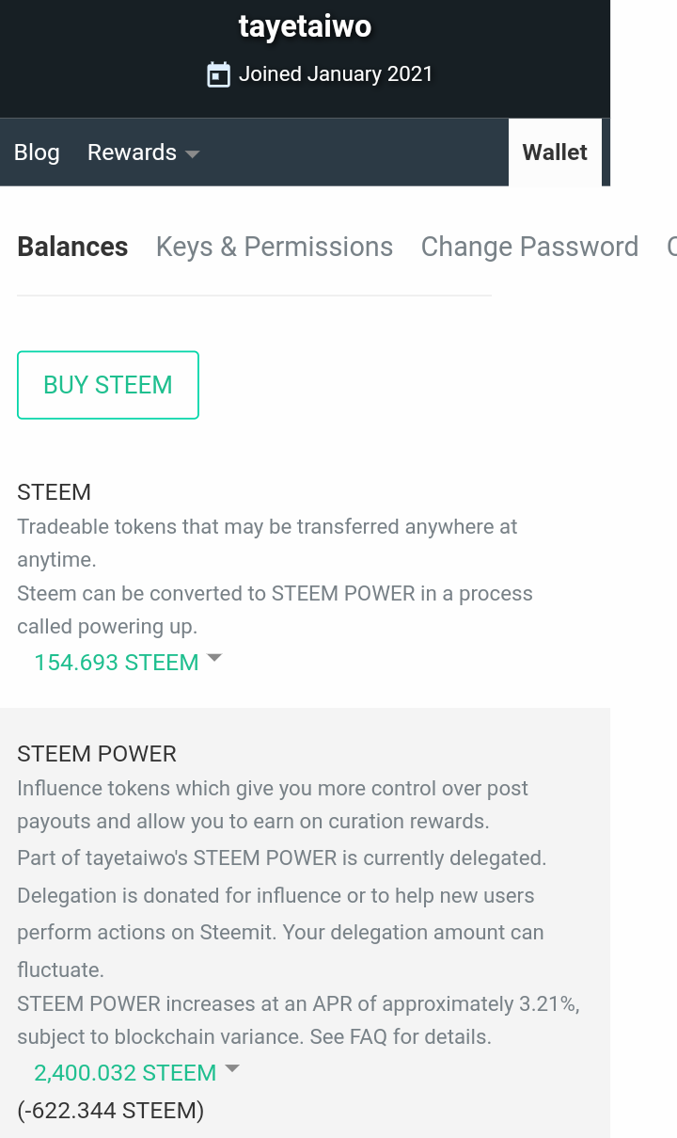The height and width of the screenshot is (1138, 677).
Task: Click the STEEM POWER section heading
Action: point(97,754)
